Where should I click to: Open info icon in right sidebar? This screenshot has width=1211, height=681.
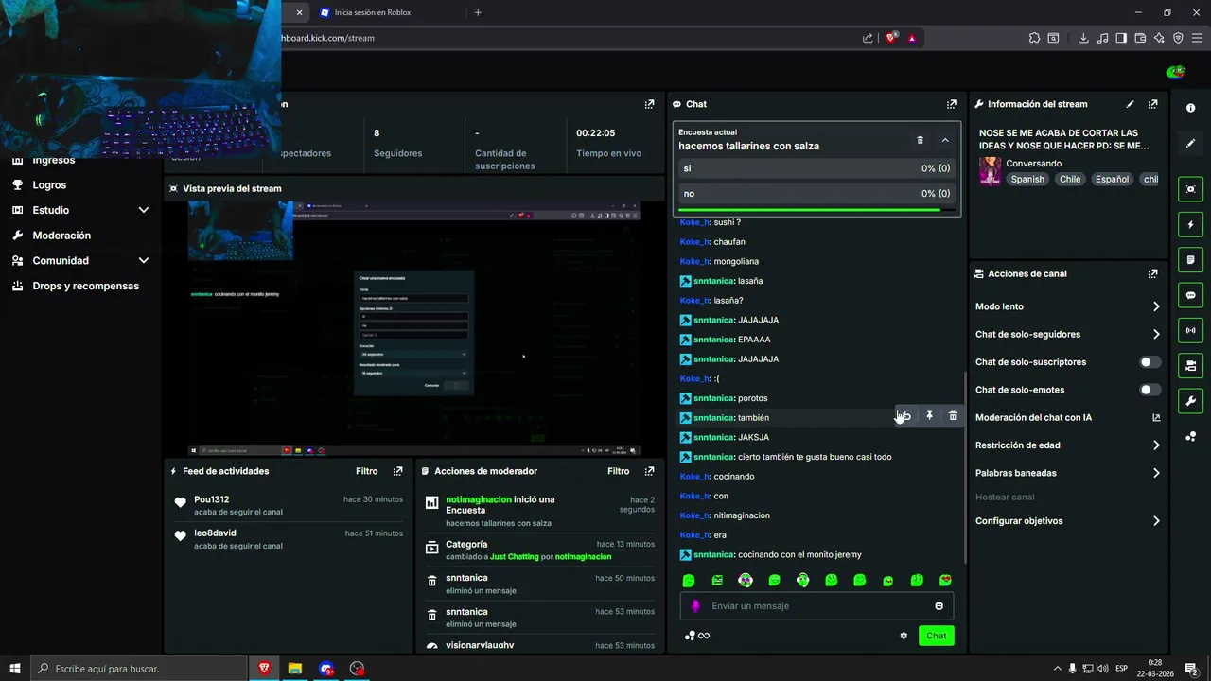point(1190,108)
